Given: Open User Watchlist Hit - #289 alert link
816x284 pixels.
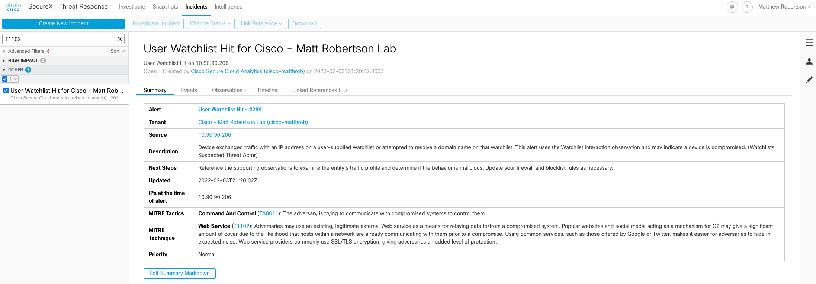Looking at the screenshot, I should pos(230,110).
